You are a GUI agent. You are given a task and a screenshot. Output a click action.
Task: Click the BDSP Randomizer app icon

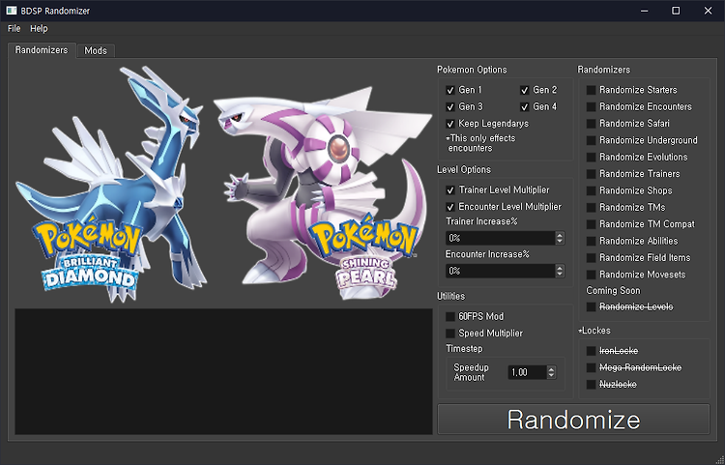coord(11,11)
